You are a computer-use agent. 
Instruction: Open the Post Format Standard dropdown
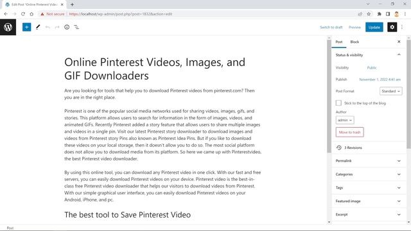(391, 91)
